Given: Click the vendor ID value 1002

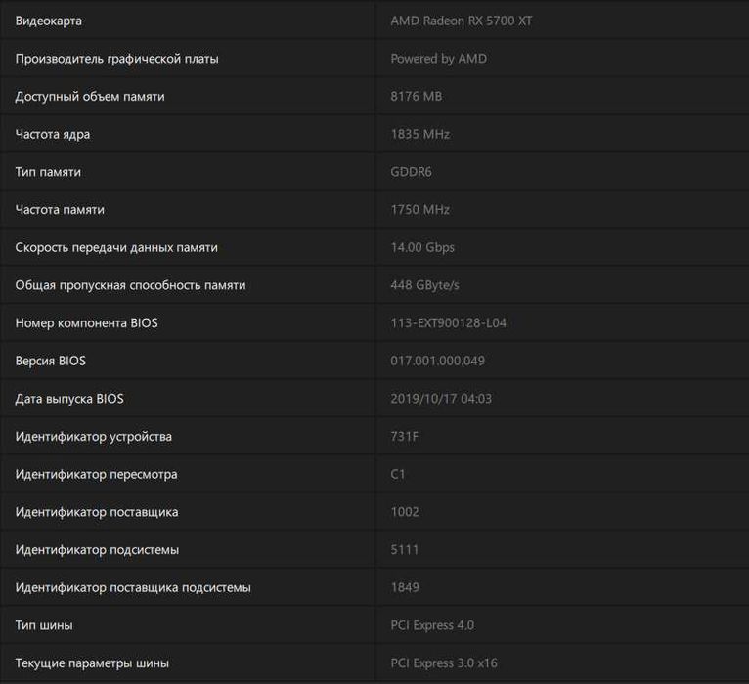Looking at the screenshot, I should (405, 512).
